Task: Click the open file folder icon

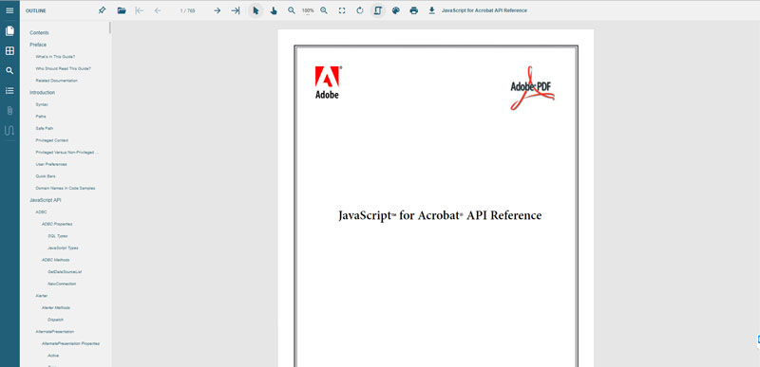Action: pyautogui.click(x=122, y=10)
